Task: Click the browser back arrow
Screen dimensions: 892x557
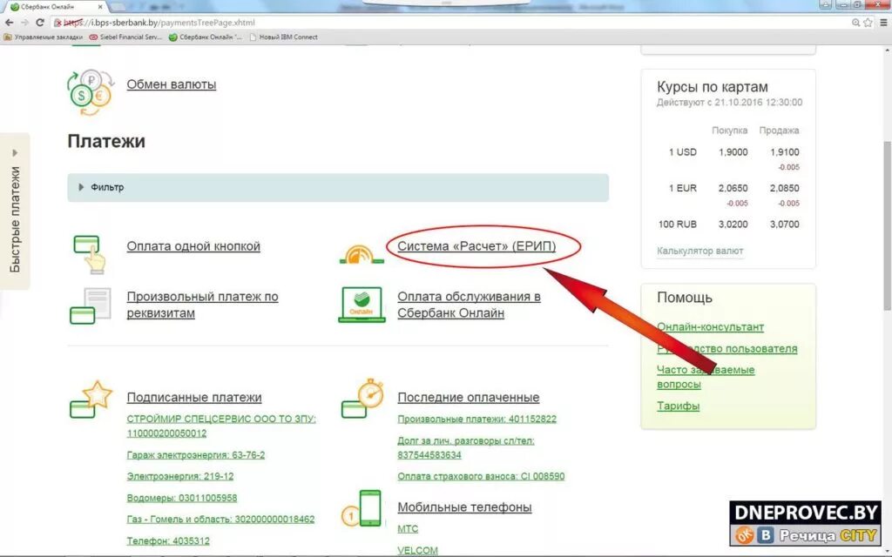Action: tap(9, 23)
